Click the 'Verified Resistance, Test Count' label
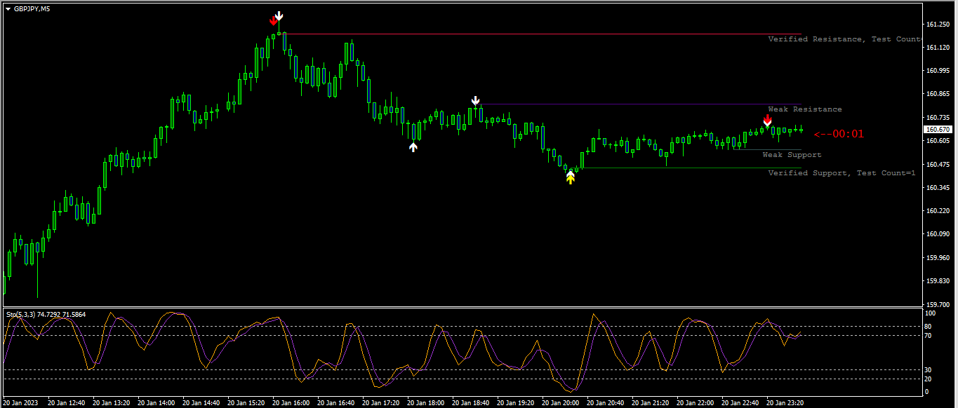The image size is (958, 408). click(844, 39)
